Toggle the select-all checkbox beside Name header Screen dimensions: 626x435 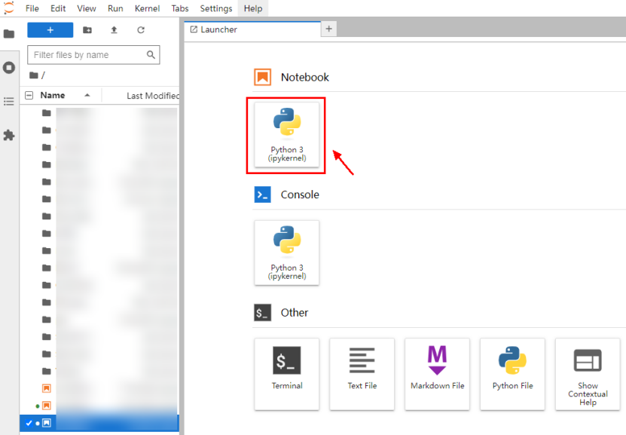coord(29,96)
